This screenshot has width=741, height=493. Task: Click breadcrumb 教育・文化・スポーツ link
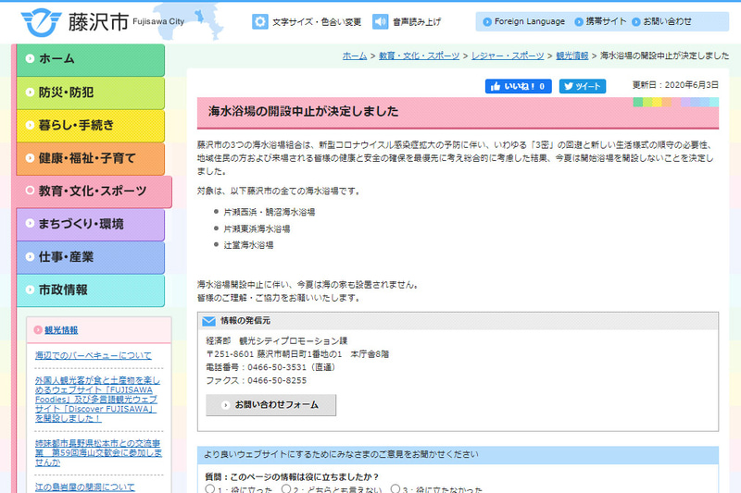(419, 55)
